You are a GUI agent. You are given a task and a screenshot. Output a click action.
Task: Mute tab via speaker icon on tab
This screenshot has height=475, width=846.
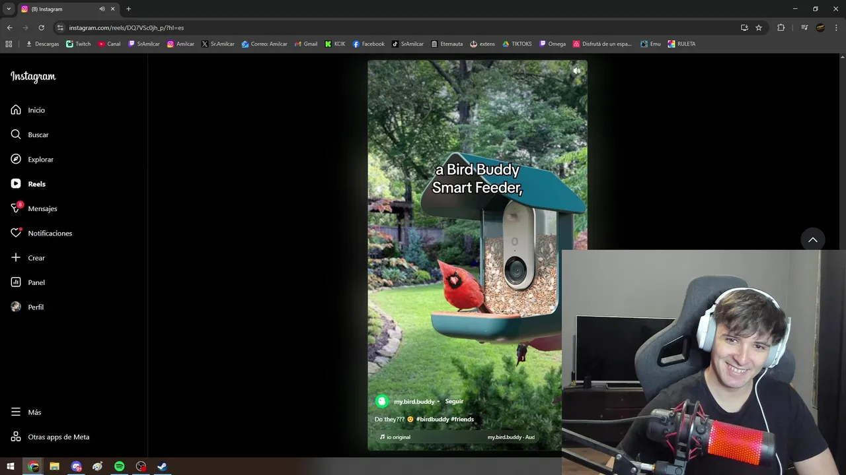click(102, 9)
